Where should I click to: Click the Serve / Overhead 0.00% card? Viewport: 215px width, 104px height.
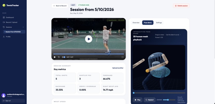[89, 88]
